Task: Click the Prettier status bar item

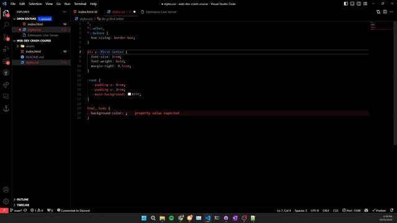Action: (x=379, y=211)
